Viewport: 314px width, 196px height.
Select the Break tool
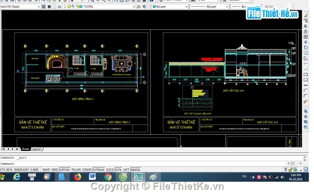point(306,80)
